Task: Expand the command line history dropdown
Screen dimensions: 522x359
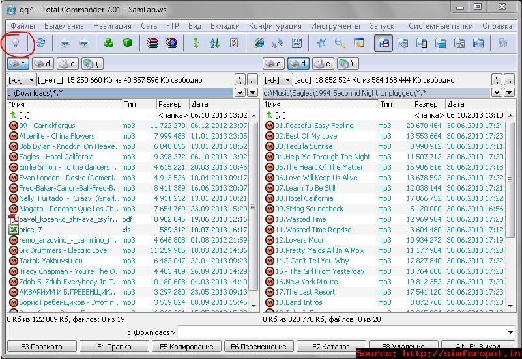Action: 511,332
